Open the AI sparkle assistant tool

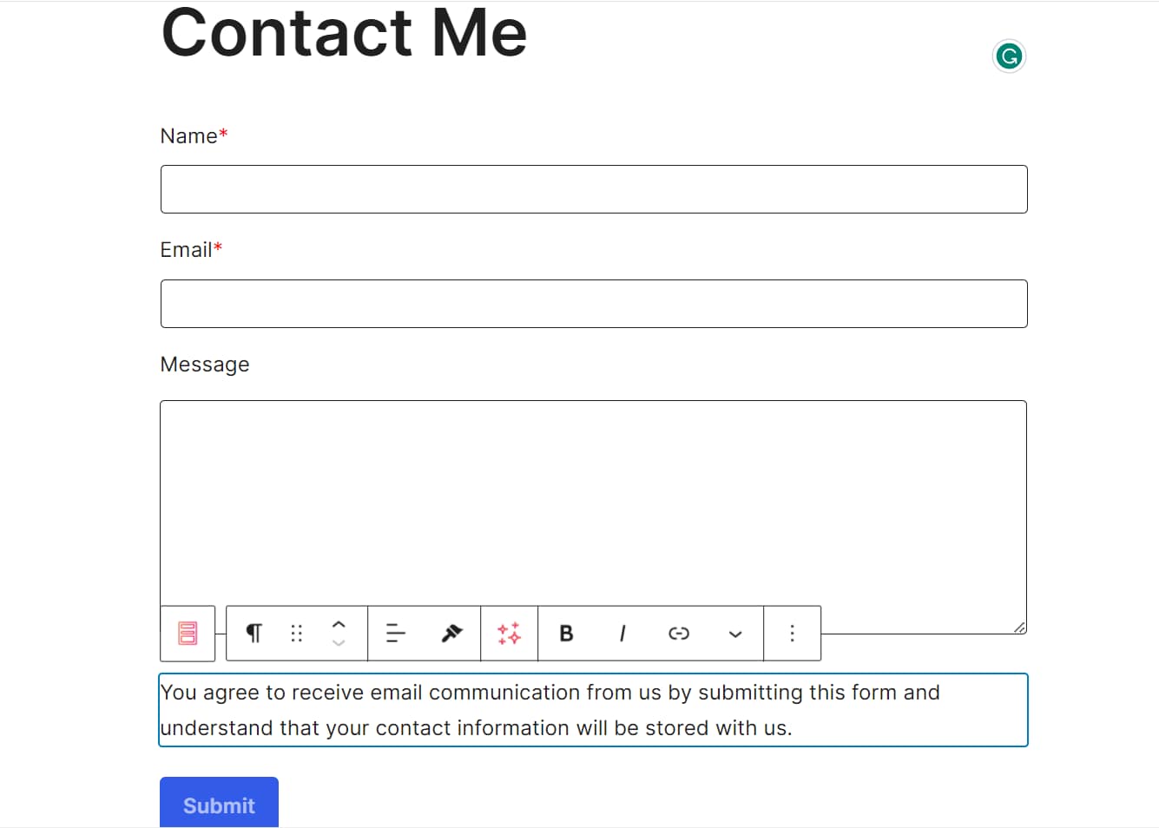coord(509,634)
